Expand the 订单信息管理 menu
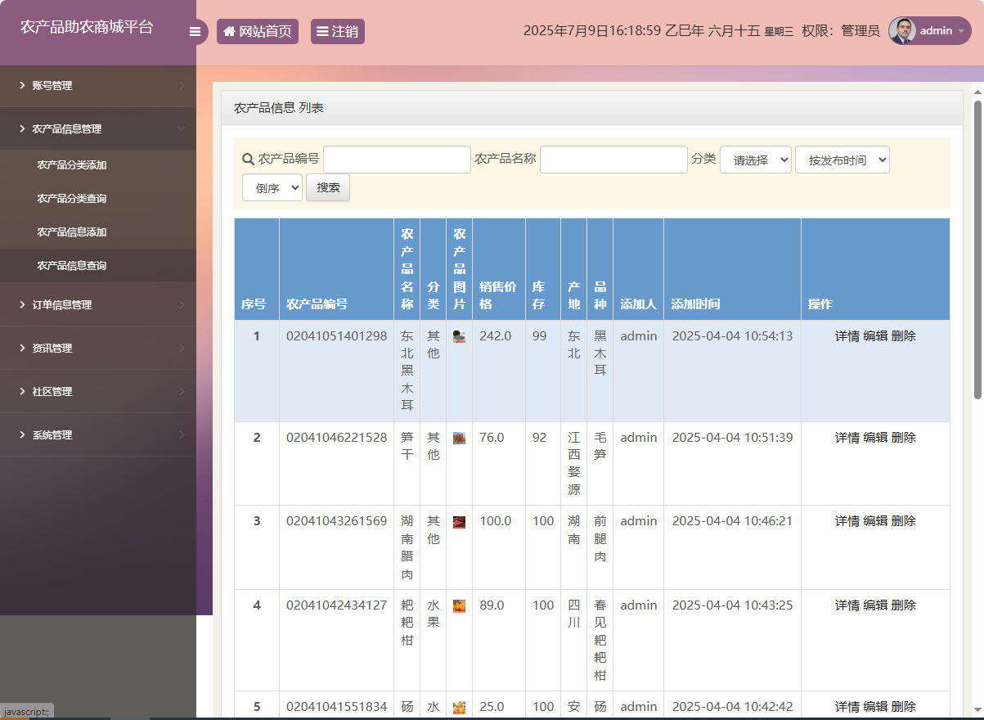984x720 pixels. coord(98,304)
